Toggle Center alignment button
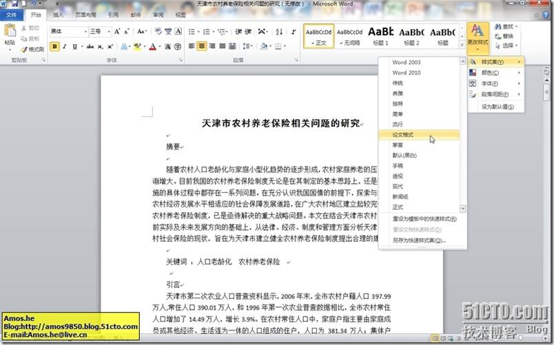Screen dimensions: 554x345 202,46
